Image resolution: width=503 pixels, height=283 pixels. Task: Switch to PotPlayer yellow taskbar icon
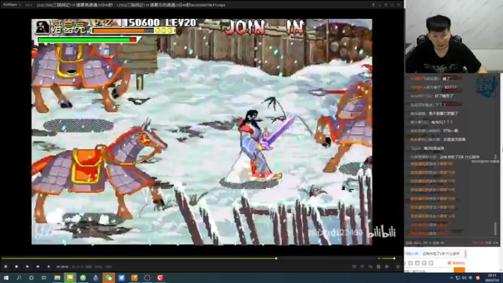point(70,278)
